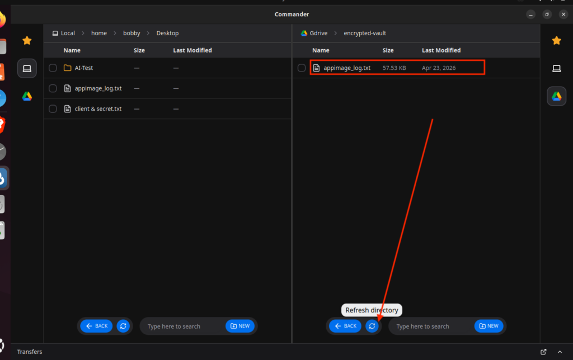
Task: Open the AI-Test folder
Action: [84, 68]
